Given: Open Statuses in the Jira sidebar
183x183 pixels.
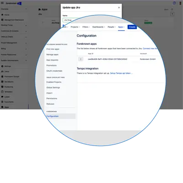Looking at the screenshot, I should tap(50, 104).
